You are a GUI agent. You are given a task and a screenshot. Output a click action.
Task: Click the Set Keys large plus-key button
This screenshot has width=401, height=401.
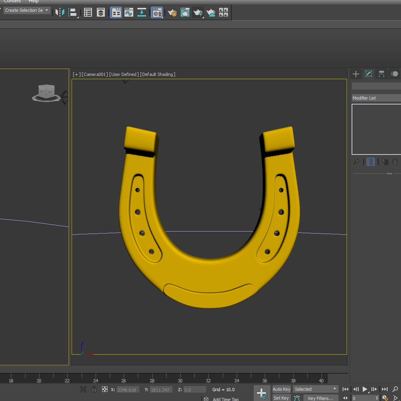point(262,393)
